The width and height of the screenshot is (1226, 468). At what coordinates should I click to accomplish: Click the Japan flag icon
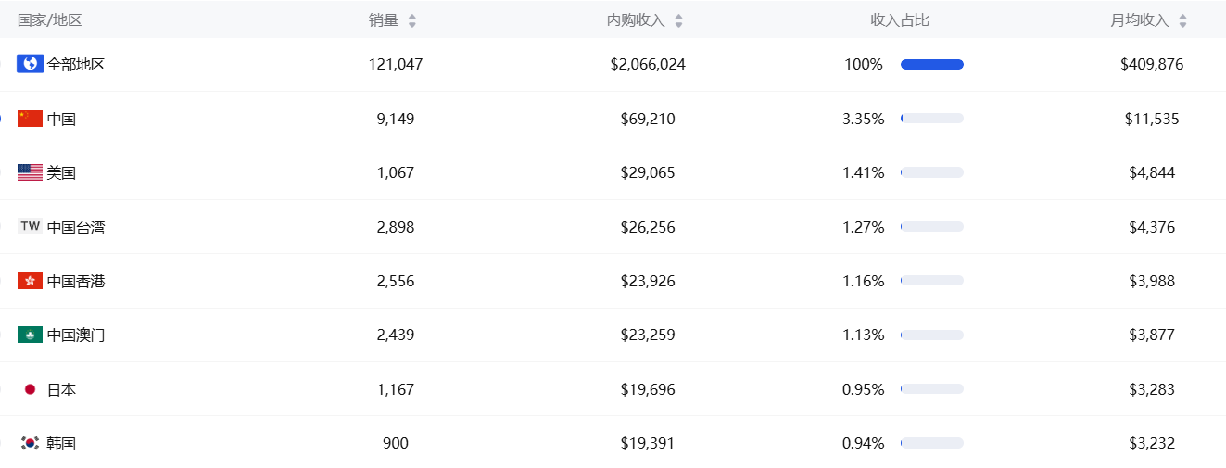30,389
